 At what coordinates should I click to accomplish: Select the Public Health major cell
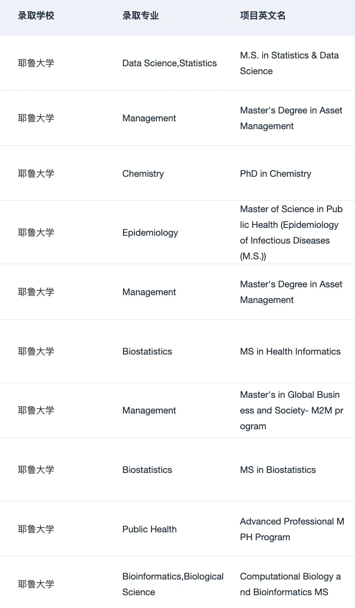tap(150, 529)
